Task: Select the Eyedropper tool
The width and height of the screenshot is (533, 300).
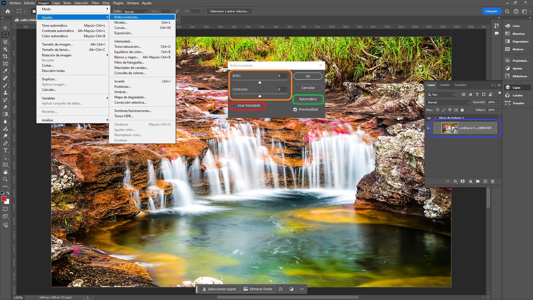Action: (5, 71)
